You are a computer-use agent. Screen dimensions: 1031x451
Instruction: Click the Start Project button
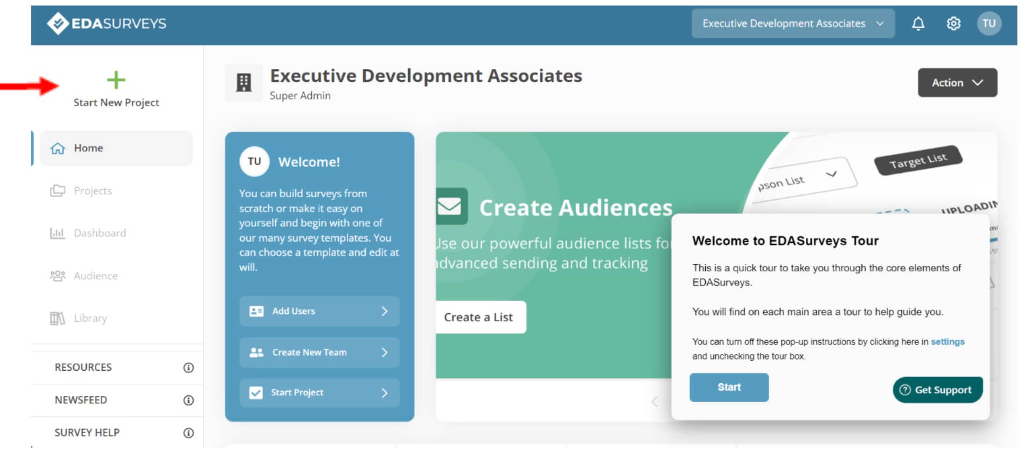click(319, 393)
